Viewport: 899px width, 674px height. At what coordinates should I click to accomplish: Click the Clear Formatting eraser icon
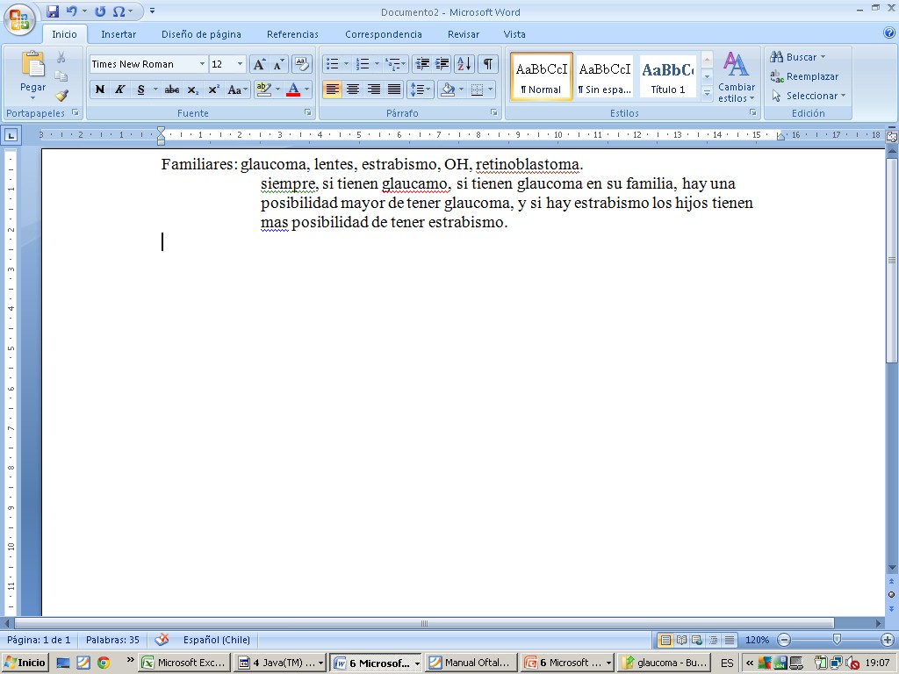[301, 64]
